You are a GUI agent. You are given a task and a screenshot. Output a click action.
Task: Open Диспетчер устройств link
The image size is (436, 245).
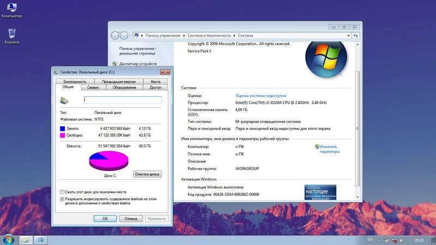click(138, 64)
